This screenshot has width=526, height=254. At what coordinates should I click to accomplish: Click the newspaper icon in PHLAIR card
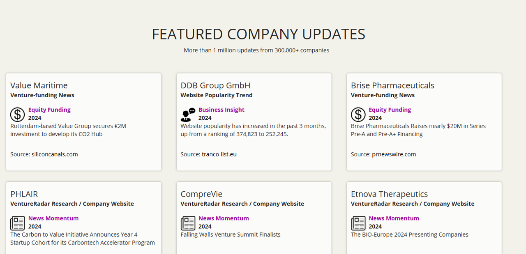coord(18,223)
